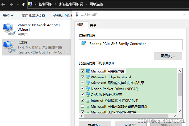Select 所有控制面板项 breadcrumb segment
Image resolution: width=189 pixels, height=126 pixels.
71,4
